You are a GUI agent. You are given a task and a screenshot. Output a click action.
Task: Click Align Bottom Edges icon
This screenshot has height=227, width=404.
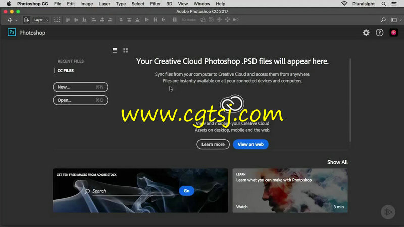84,20
